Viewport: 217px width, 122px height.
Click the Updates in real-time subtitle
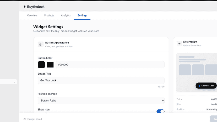click(192, 45)
